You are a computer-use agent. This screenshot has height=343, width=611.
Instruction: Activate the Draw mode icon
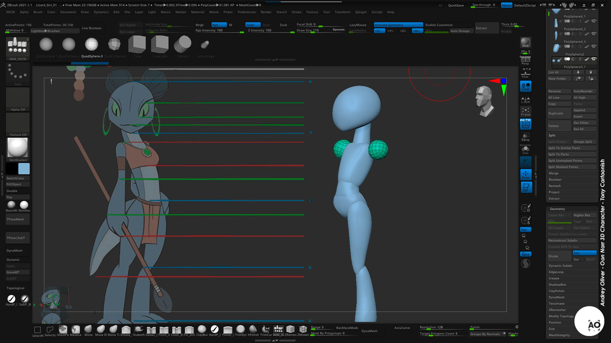525,175
